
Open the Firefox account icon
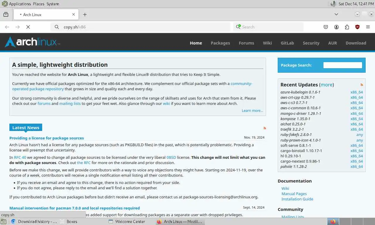[336, 27]
